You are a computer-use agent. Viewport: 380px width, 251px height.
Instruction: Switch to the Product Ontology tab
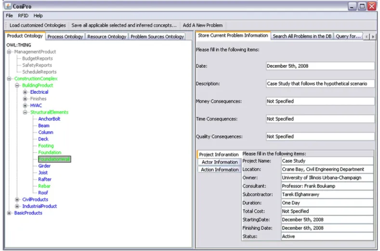point(25,36)
